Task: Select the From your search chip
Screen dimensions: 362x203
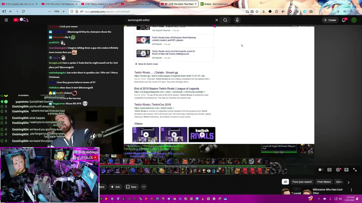Action: click(302, 182)
